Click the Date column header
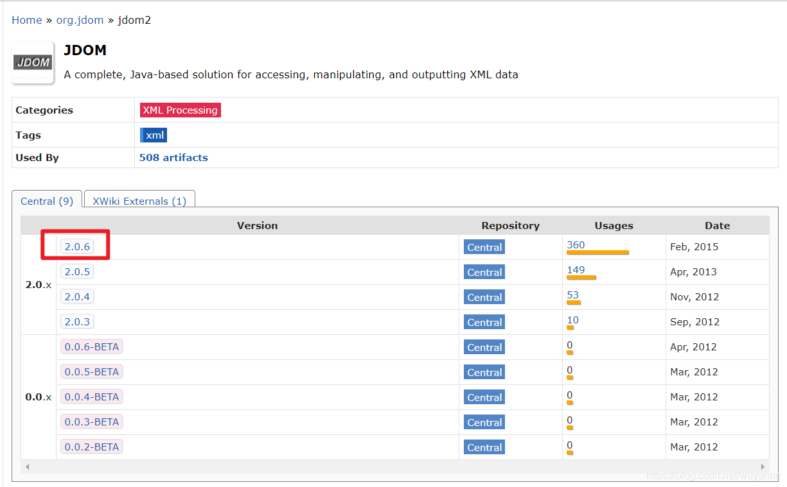The image size is (787, 487). (x=717, y=226)
